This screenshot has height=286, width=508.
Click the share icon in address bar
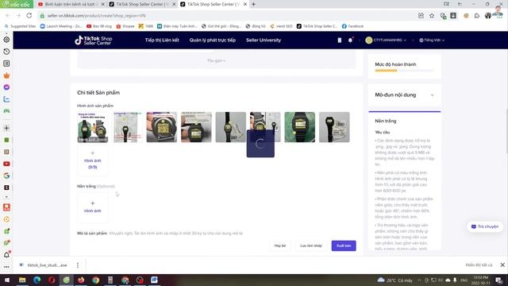click(421, 16)
